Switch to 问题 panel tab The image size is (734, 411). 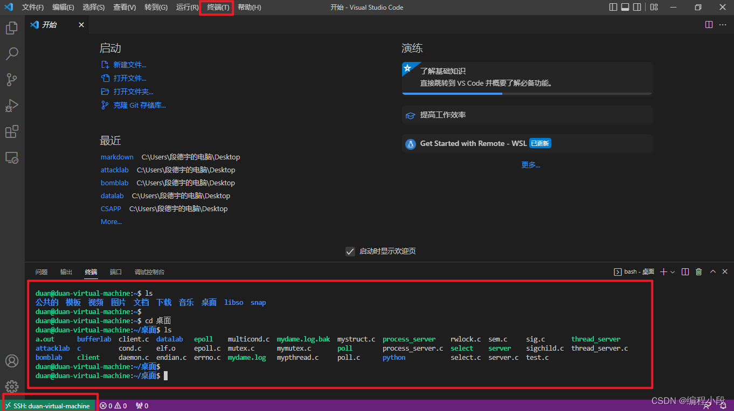click(41, 272)
